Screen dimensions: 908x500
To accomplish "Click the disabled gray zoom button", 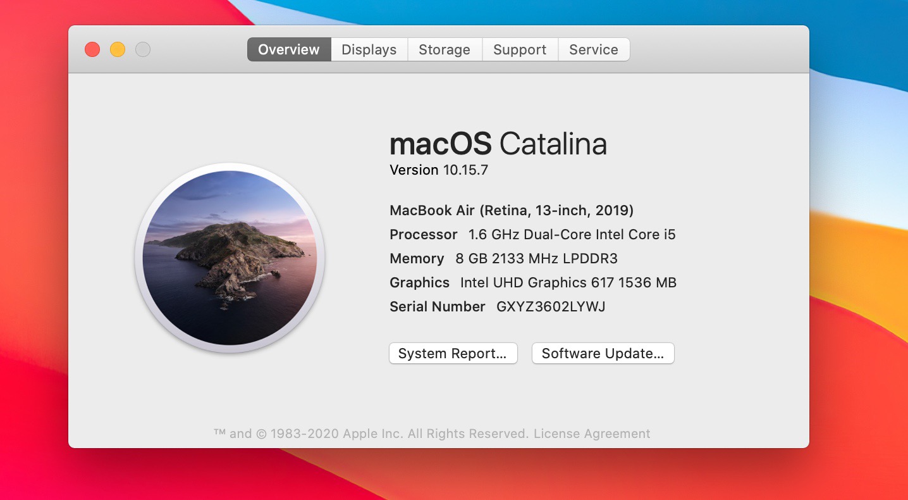I will (143, 49).
